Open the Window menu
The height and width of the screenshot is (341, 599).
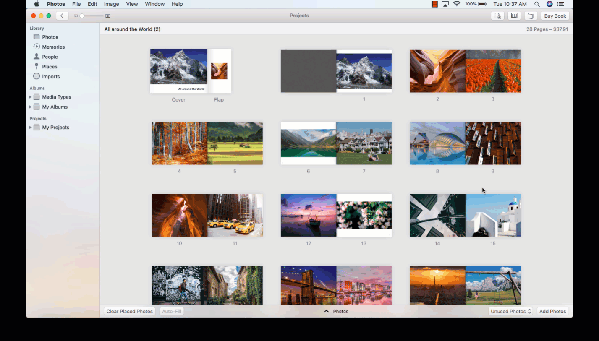(154, 4)
